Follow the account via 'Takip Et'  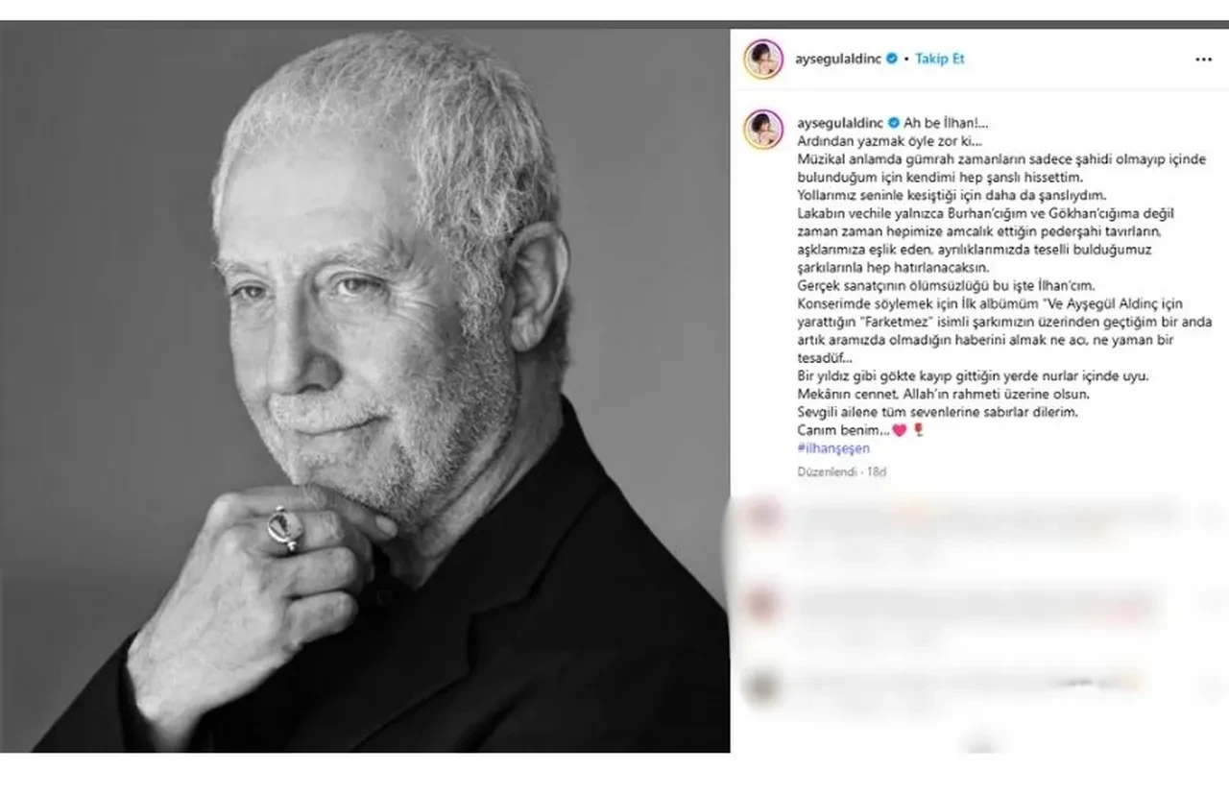coord(939,59)
